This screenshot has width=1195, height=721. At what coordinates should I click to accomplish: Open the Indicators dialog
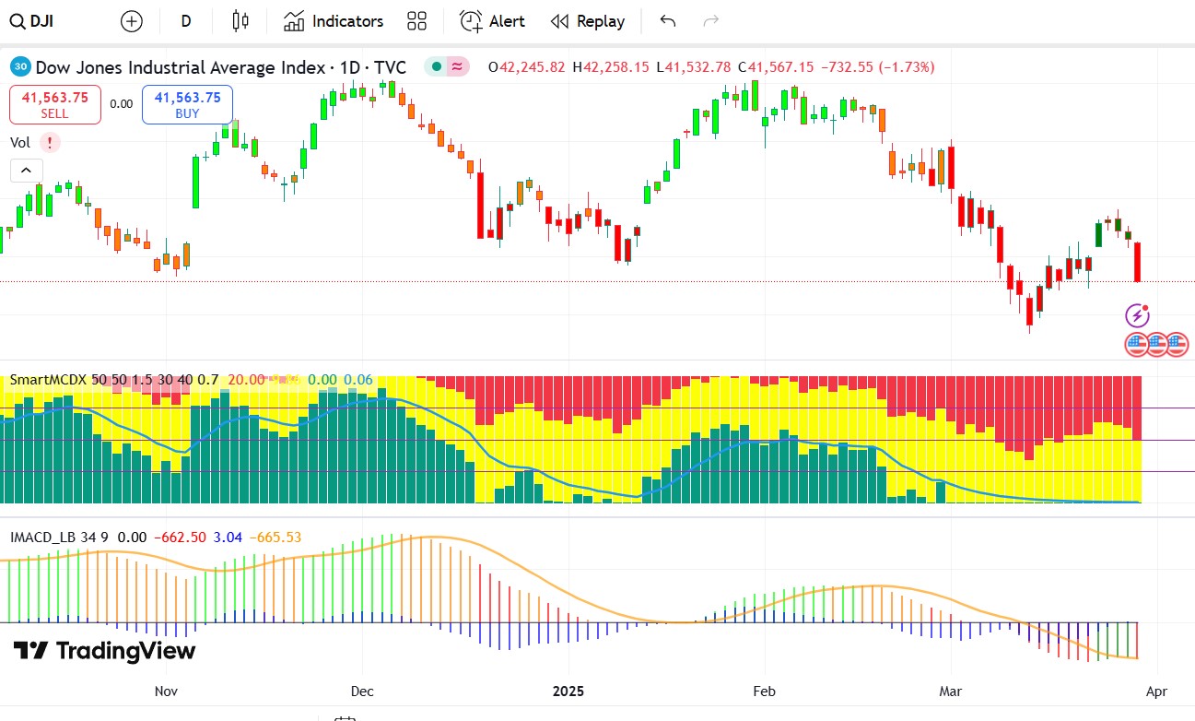tap(334, 21)
